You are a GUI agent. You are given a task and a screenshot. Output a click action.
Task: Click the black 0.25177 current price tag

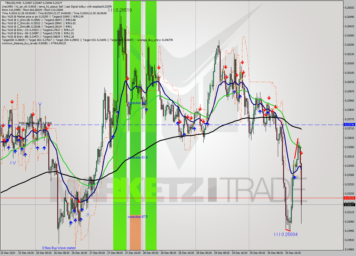(349, 205)
